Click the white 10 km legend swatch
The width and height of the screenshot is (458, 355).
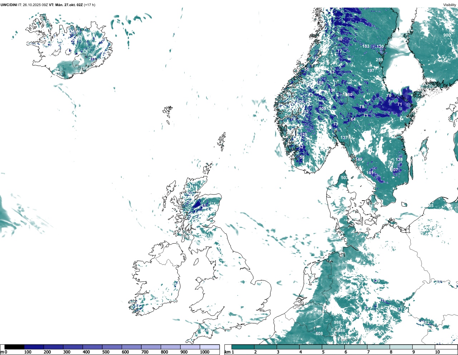[x=446, y=347]
